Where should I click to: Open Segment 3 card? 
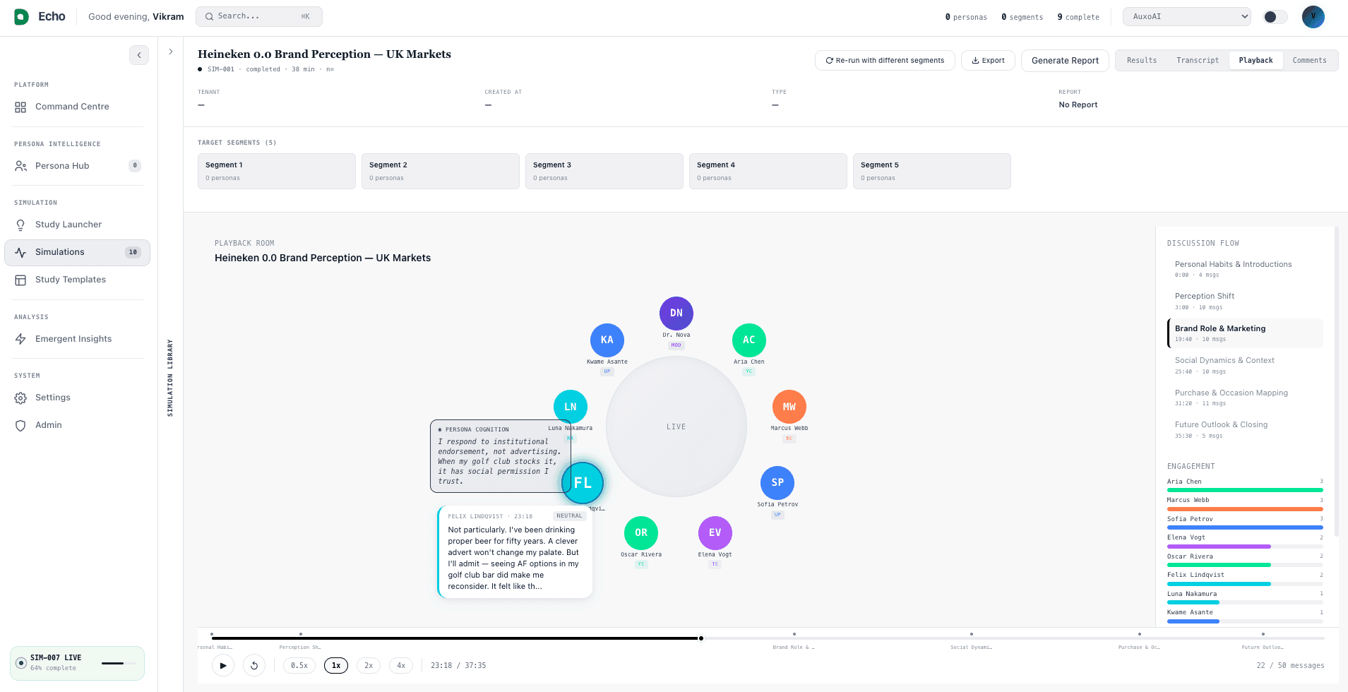[x=604, y=171]
